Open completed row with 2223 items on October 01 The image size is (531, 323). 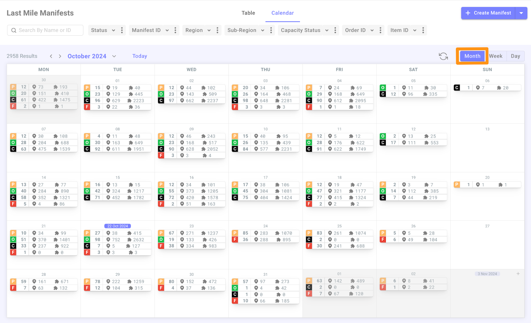pyautogui.click(x=117, y=101)
